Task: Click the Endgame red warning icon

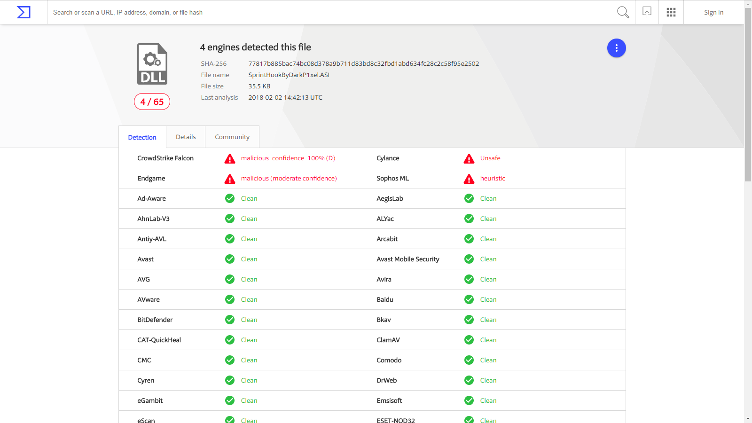Action: pos(230,179)
